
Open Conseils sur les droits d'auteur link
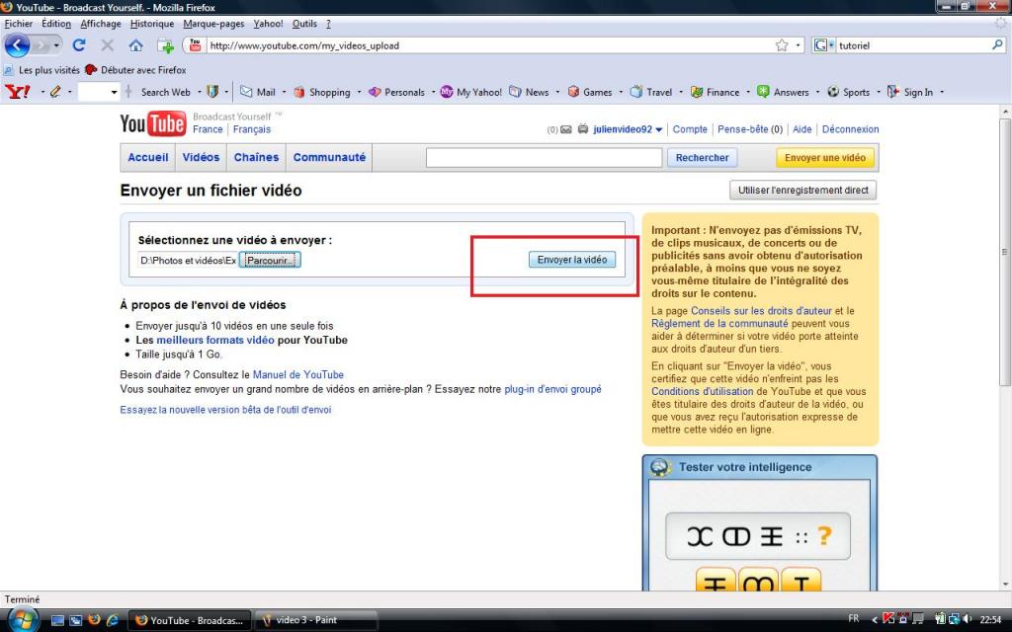point(762,311)
